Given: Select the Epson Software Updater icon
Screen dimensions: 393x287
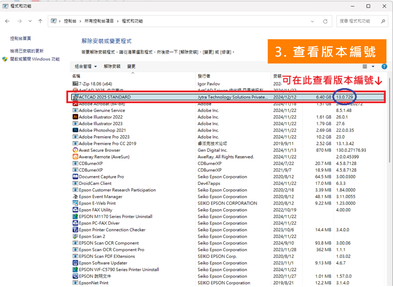Looking at the screenshot, I should [x=75, y=263].
